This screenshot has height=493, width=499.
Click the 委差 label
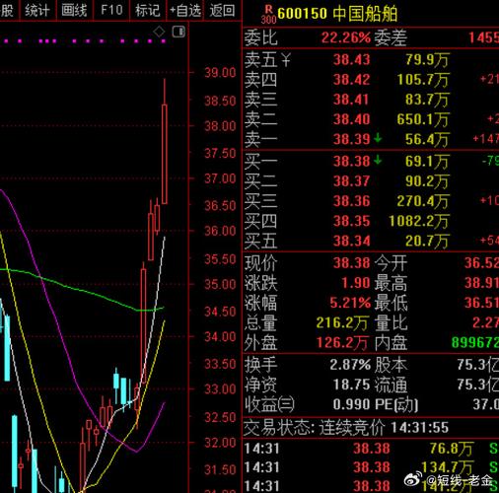[391, 37]
